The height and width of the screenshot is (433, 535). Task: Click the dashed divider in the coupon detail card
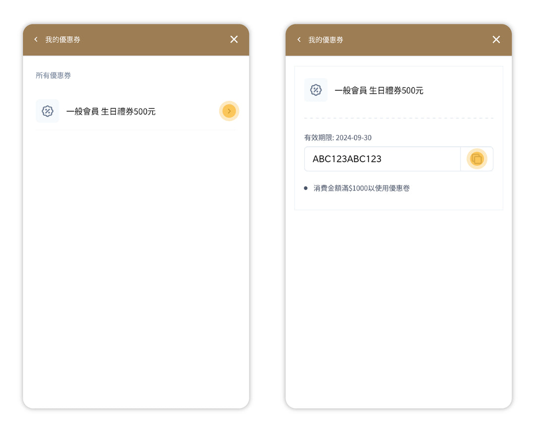click(x=398, y=118)
